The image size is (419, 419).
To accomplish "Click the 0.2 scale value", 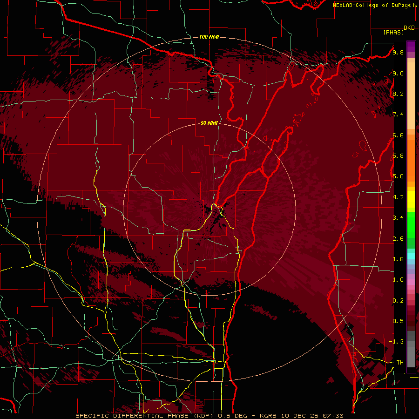I will [398, 301].
